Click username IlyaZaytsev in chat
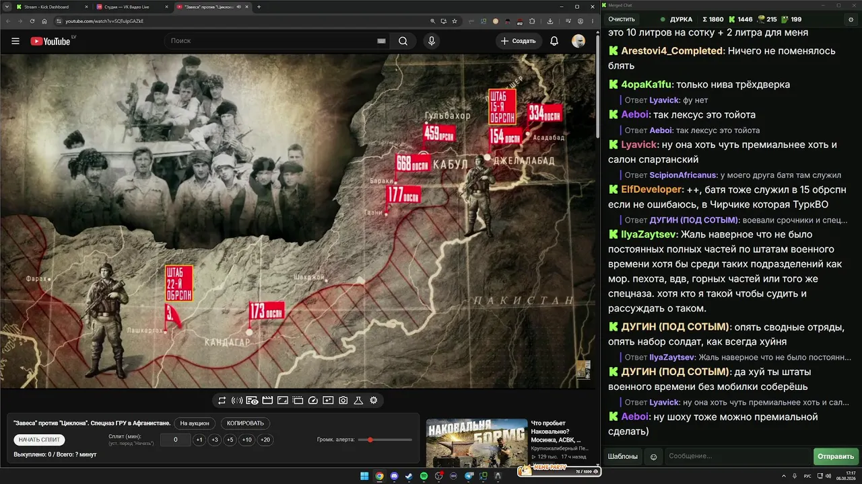 point(649,235)
